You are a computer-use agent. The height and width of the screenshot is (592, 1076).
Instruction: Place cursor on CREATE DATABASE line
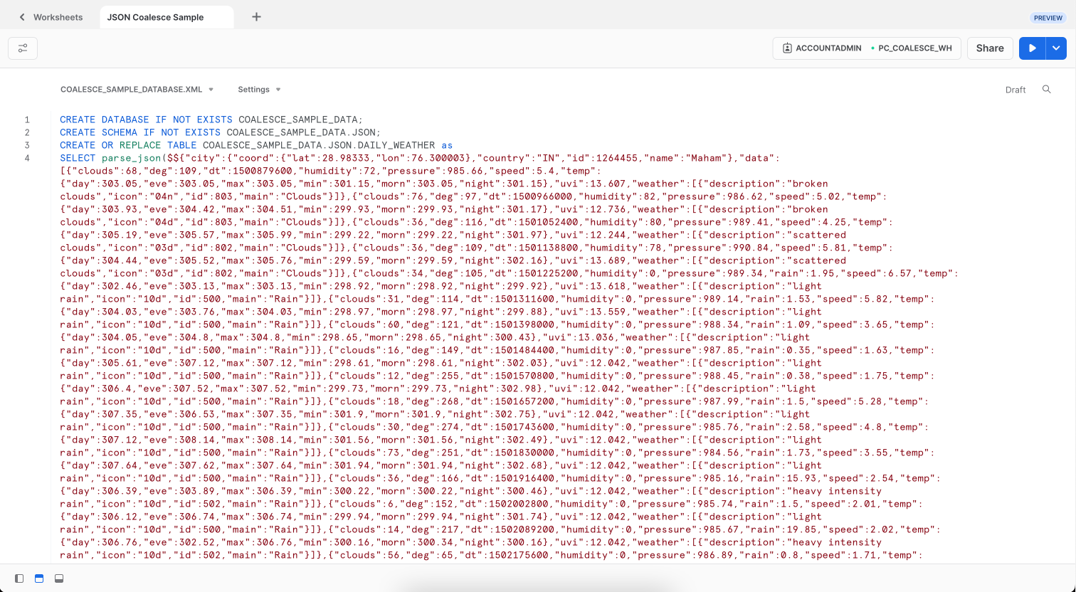tap(213, 120)
